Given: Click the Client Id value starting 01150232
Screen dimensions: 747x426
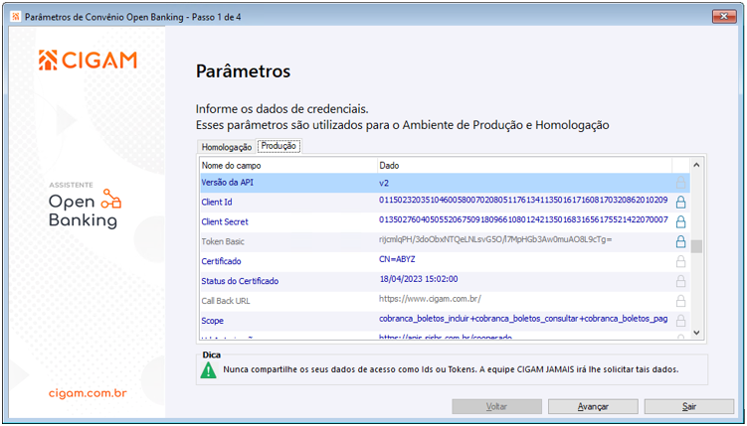Looking at the screenshot, I should point(523,200).
